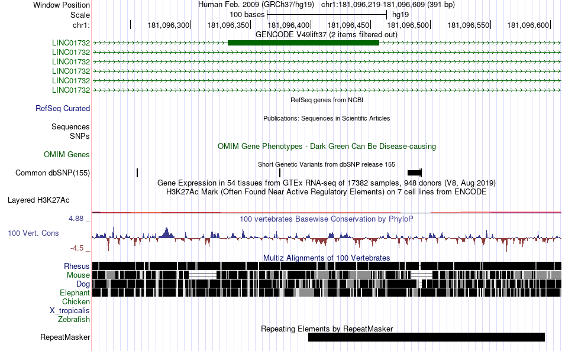Click the GENCODE V49lift37 track title
This screenshot has height=351, width=562.
[x=326, y=35]
